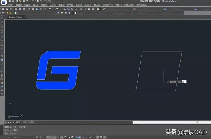Select the Spline tool in draw toolbar
This screenshot has height=139, width=211.
click(x=2, y=48)
